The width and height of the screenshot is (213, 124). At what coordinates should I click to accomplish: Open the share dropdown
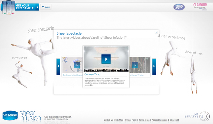tap(46, 7)
